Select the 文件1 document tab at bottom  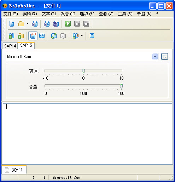point(14,170)
